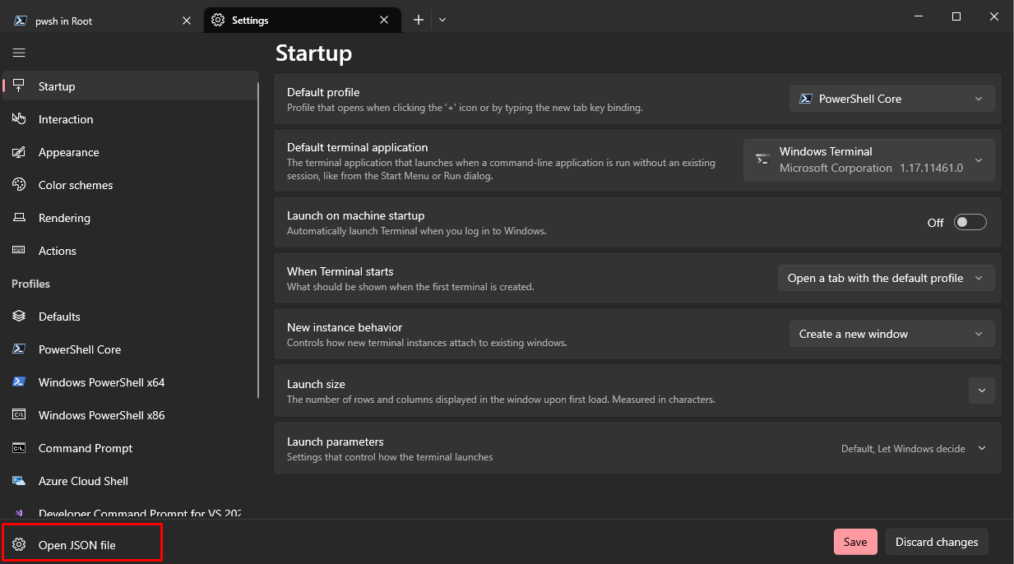Open the Default profile dropdown
This screenshot has height=564, width=1014.
click(892, 99)
